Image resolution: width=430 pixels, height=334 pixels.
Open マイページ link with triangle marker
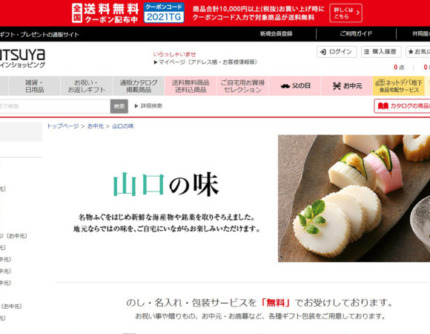[x=205, y=62]
